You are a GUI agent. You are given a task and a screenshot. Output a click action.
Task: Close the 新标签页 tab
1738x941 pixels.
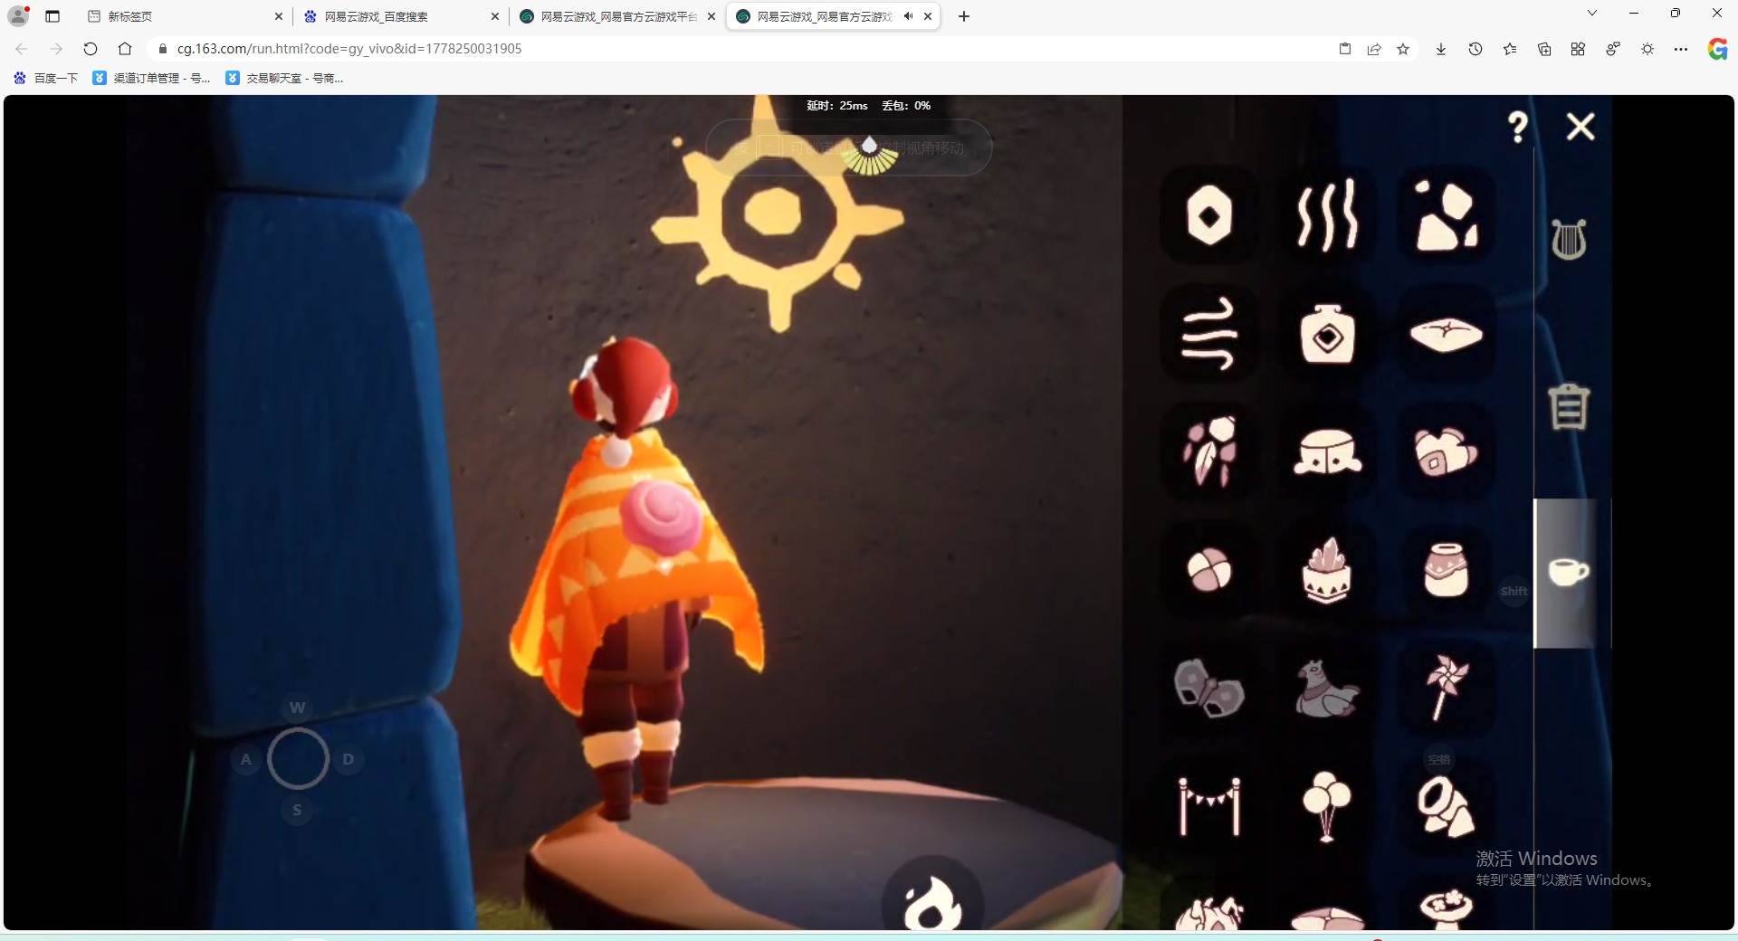pos(278,16)
